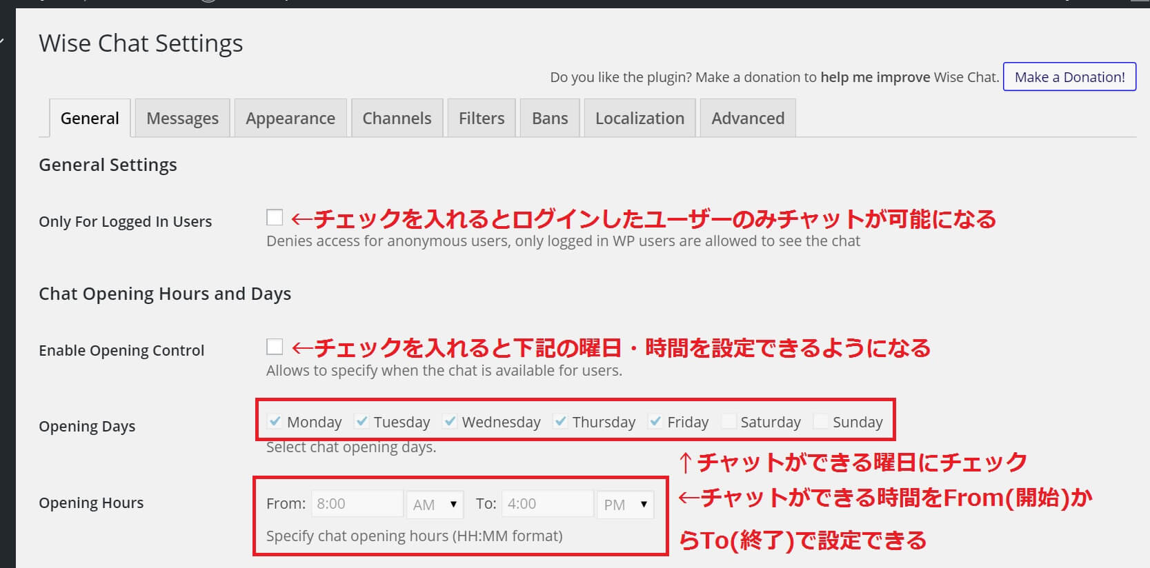Click the Enable Opening Control label
Viewport: 1150px width, 568px height.
(121, 350)
